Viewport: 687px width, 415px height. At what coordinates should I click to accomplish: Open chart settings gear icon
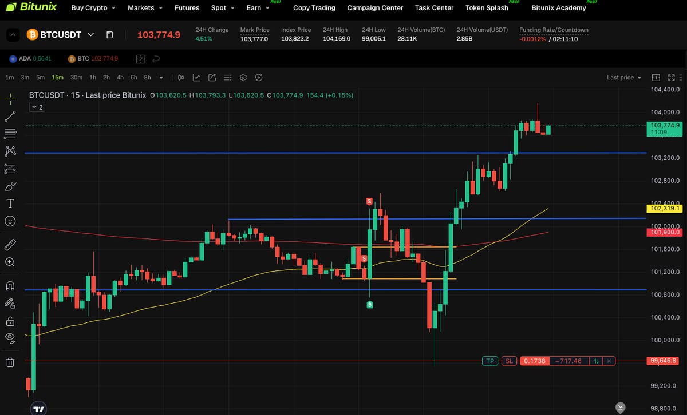pos(243,77)
